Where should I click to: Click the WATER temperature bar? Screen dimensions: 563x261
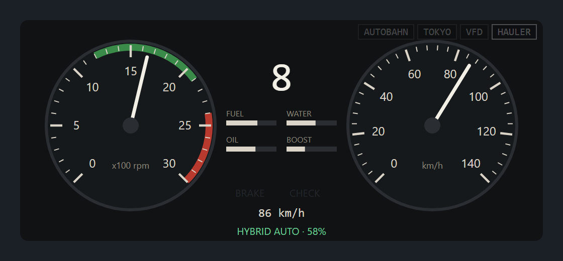[x=312, y=123]
